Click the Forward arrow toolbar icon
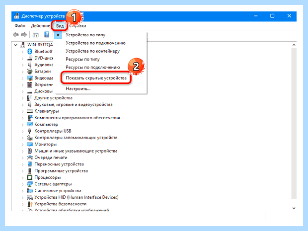The height and width of the screenshot is (231, 308). [x=24, y=35]
